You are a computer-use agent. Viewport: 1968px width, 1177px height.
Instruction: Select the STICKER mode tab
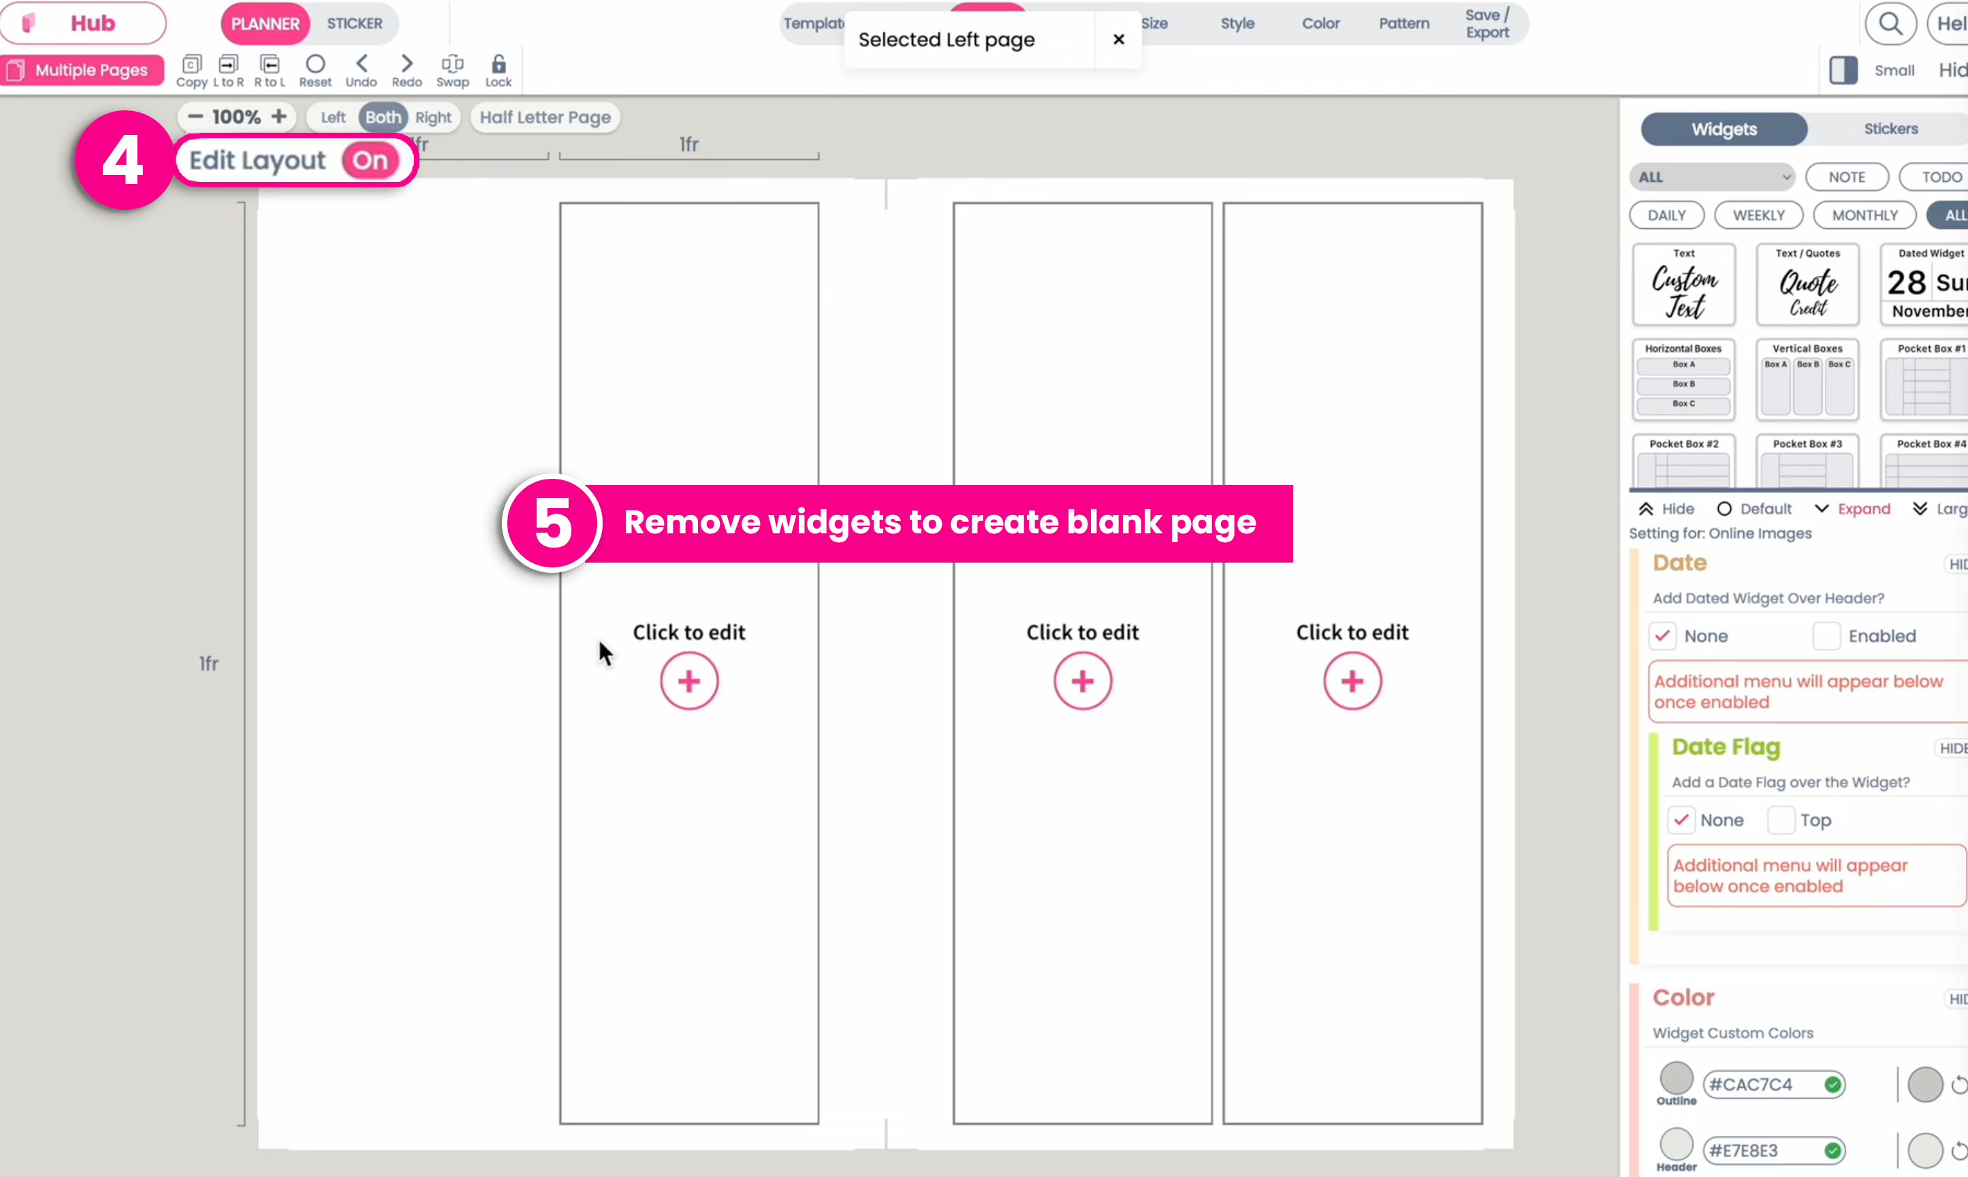(x=353, y=23)
